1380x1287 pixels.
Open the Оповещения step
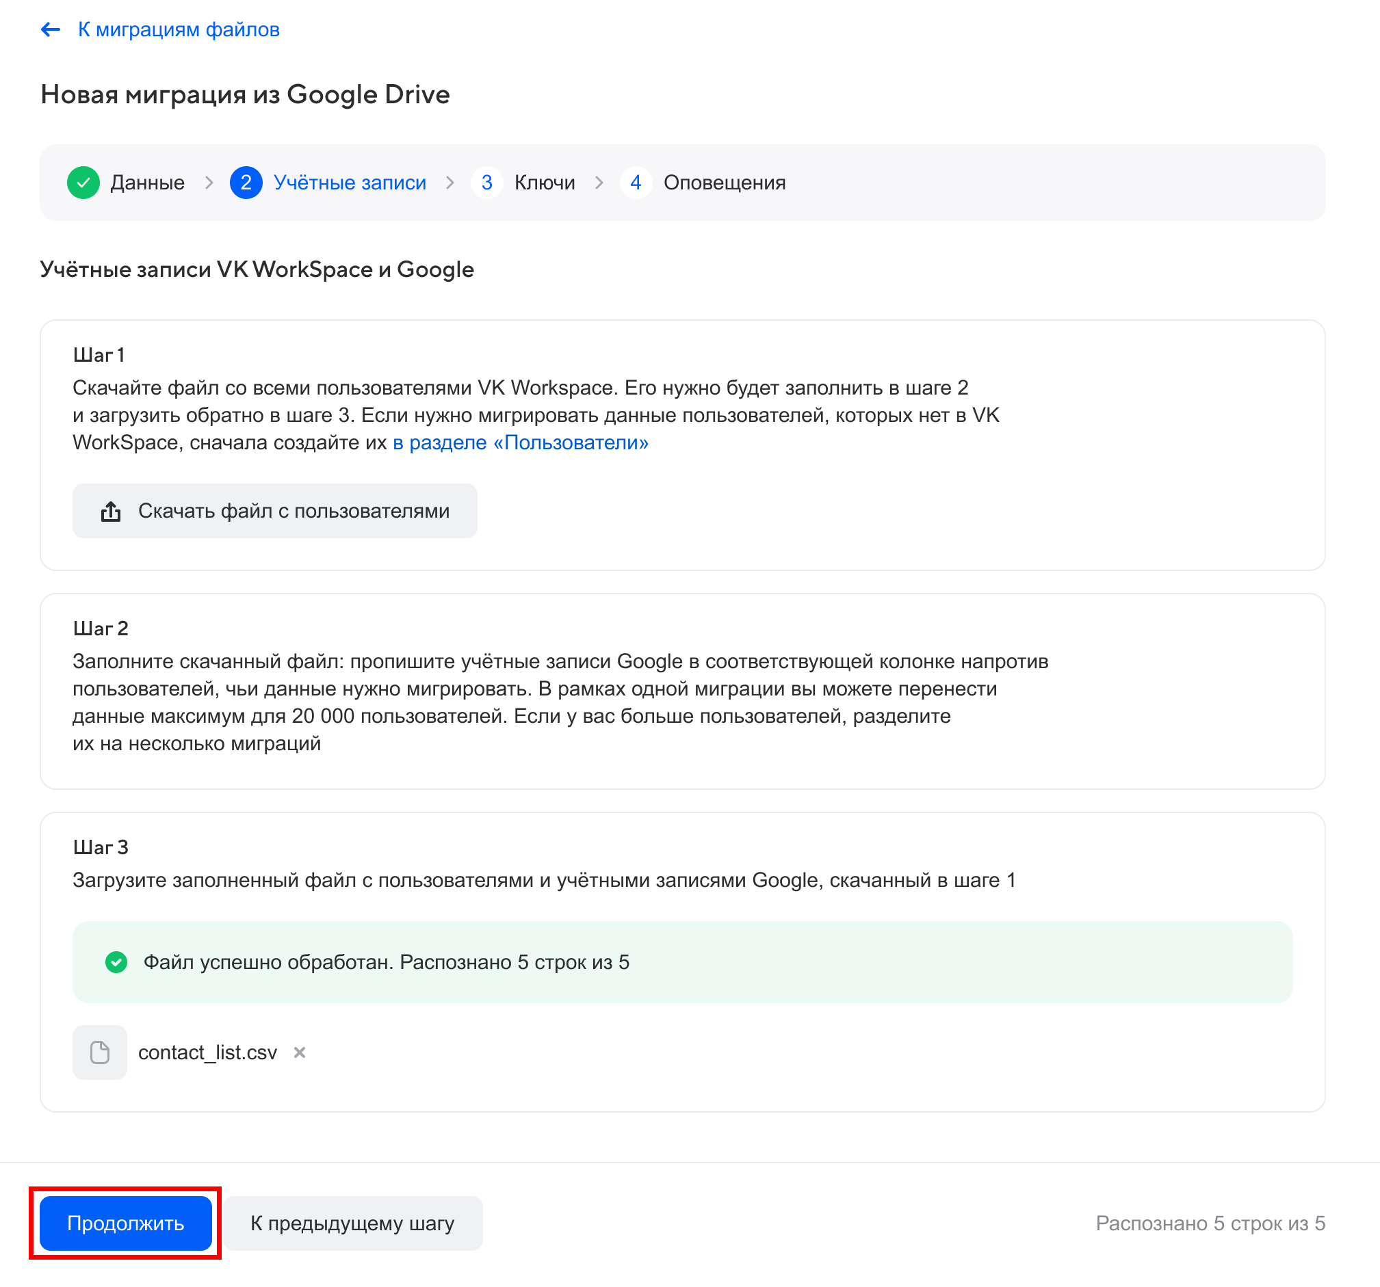coord(725,182)
